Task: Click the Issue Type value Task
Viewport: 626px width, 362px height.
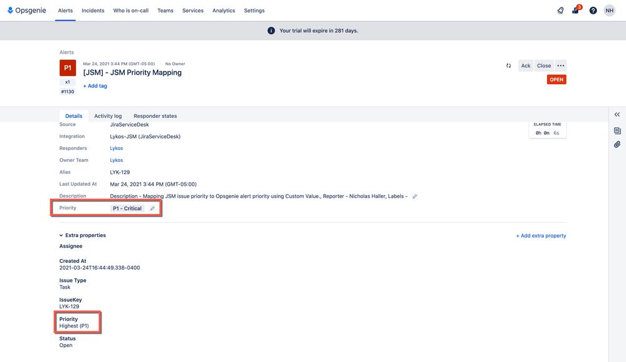Action: click(x=65, y=287)
